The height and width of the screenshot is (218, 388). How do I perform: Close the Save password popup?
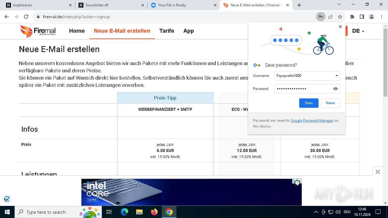click(340, 27)
